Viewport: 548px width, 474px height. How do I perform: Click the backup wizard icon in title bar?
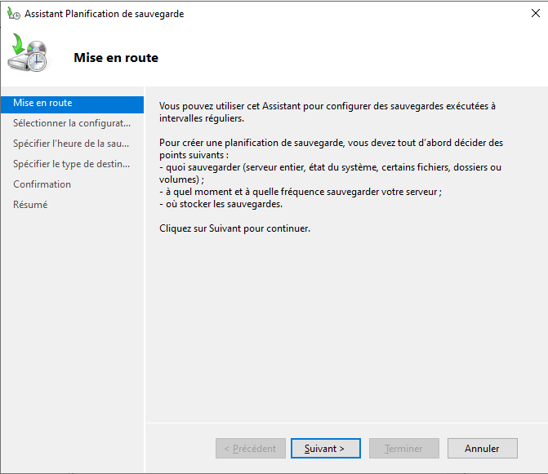point(14,14)
